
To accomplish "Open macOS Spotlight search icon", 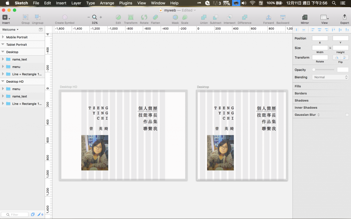I will point(334,3).
